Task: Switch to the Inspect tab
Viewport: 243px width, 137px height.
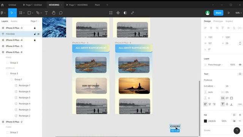Action: point(229,21)
